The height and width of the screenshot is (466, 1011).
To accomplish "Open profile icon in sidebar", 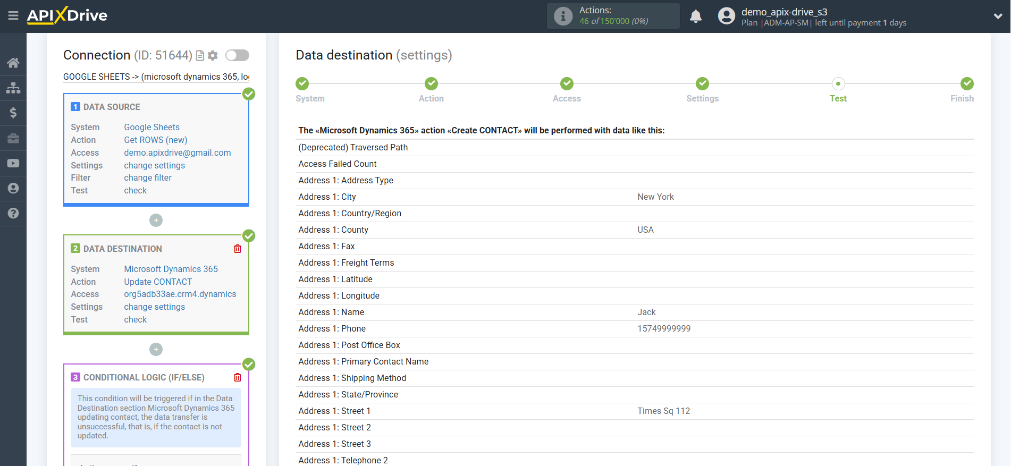I will pyautogui.click(x=13, y=188).
